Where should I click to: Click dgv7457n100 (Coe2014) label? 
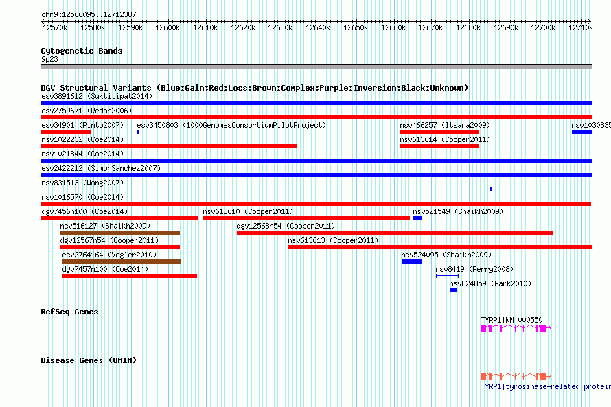pyautogui.click(x=105, y=269)
